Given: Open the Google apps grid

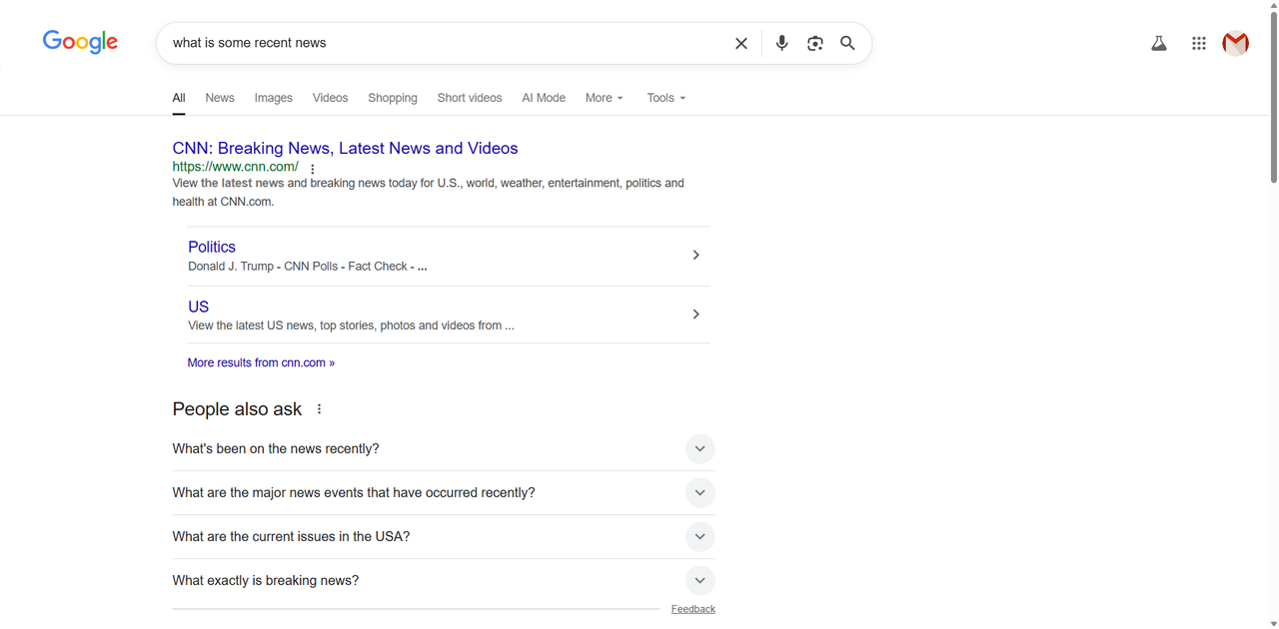Looking at the screenshot, I should [1199, 43].
